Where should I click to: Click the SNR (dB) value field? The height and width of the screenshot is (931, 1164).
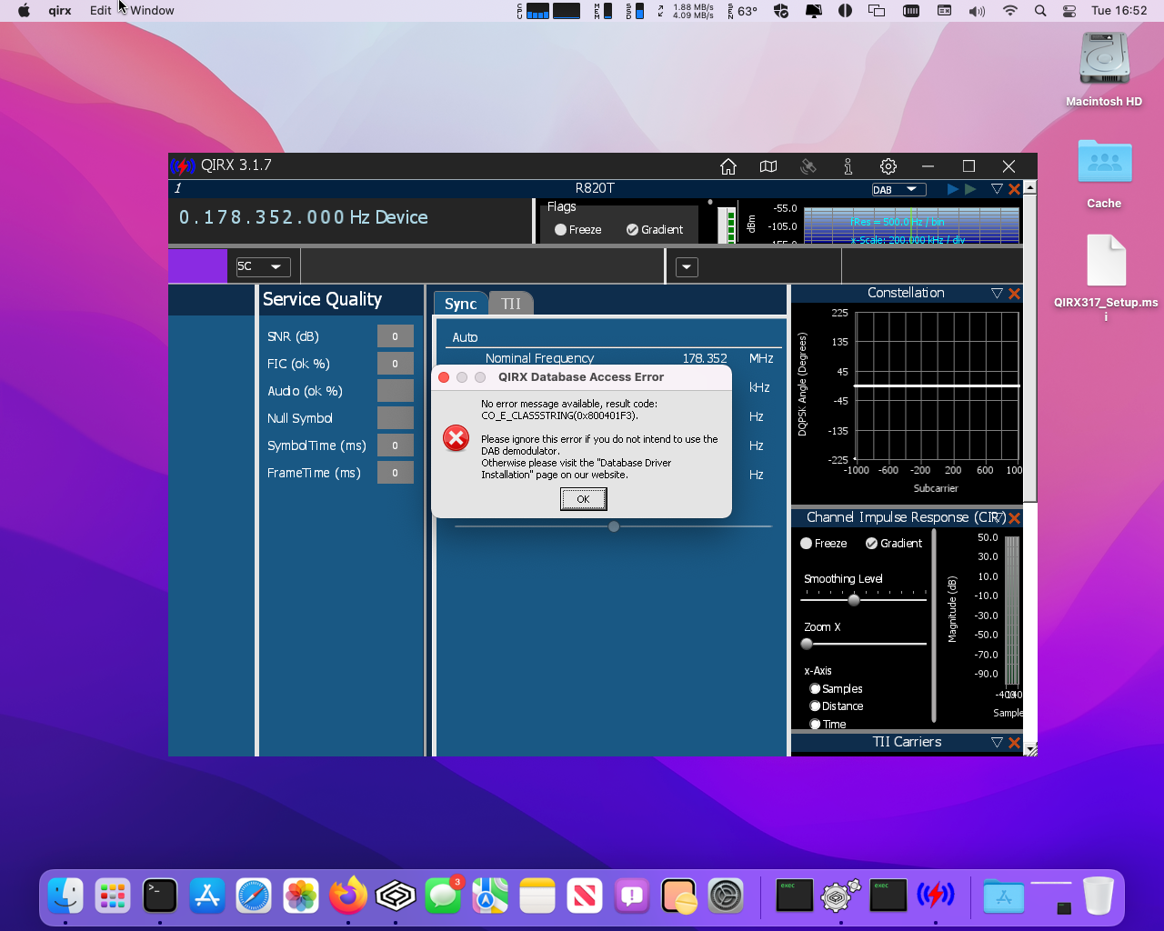[396, 336]
